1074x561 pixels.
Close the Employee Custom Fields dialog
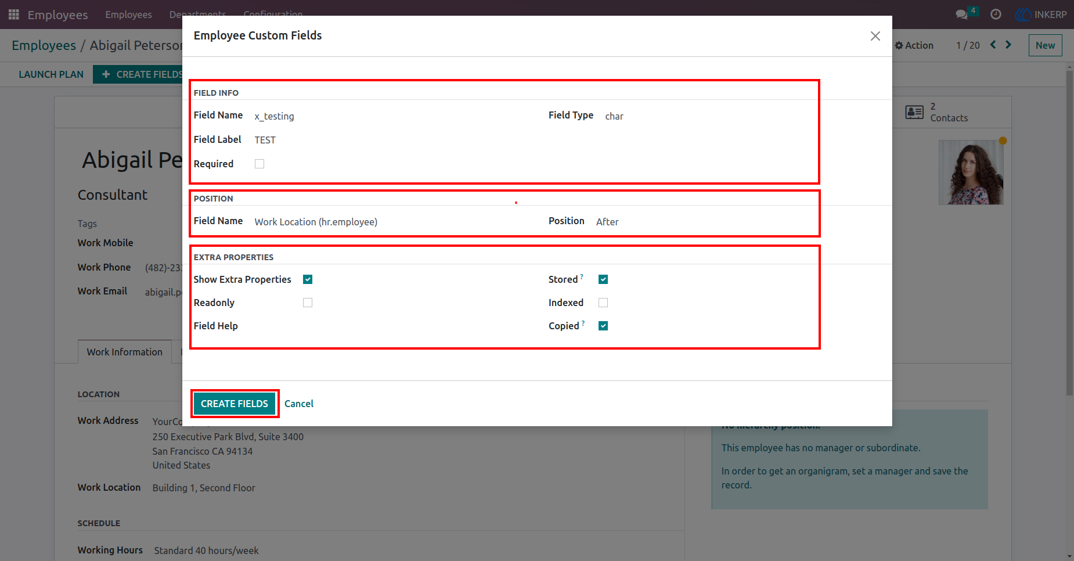[x=875, y=36]
